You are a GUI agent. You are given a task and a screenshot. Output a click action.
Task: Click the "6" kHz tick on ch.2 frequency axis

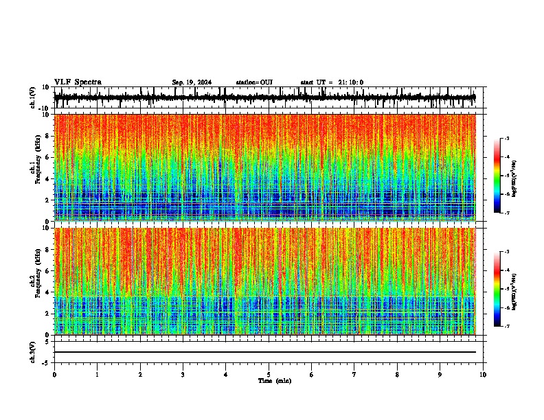click(x=48, y=271)
